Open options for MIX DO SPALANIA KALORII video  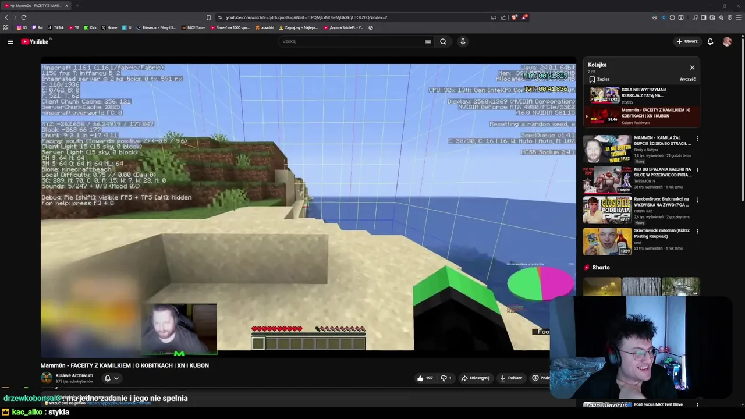[x=697, y=170]
